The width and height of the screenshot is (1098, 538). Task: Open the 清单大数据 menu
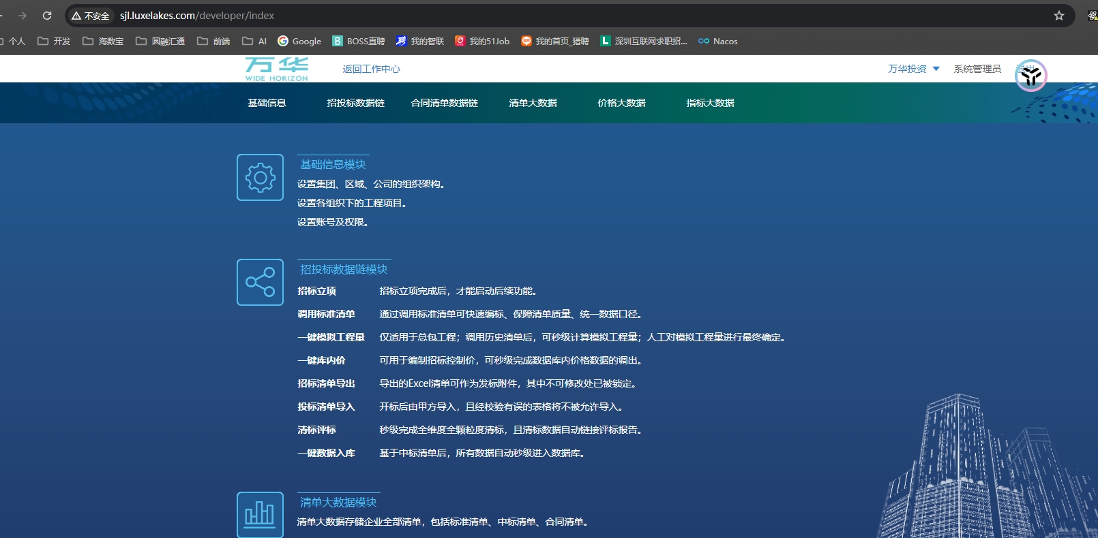pyautogui.click(x=533, y=103)
